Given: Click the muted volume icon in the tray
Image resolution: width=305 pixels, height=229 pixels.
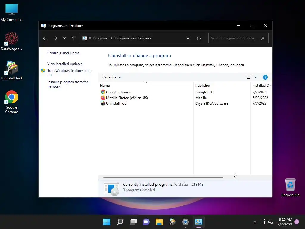Looking at the screenshot, I should [270, 222].
